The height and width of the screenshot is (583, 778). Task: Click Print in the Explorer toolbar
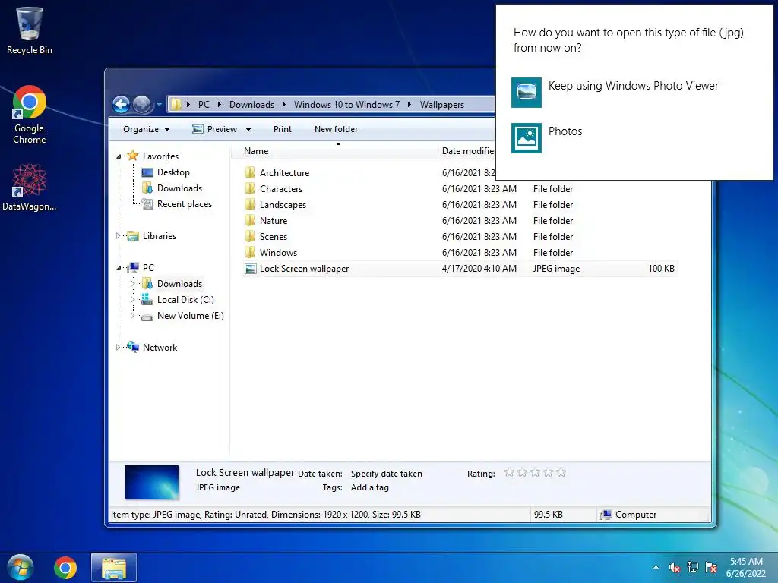click(x=283, y=129)
